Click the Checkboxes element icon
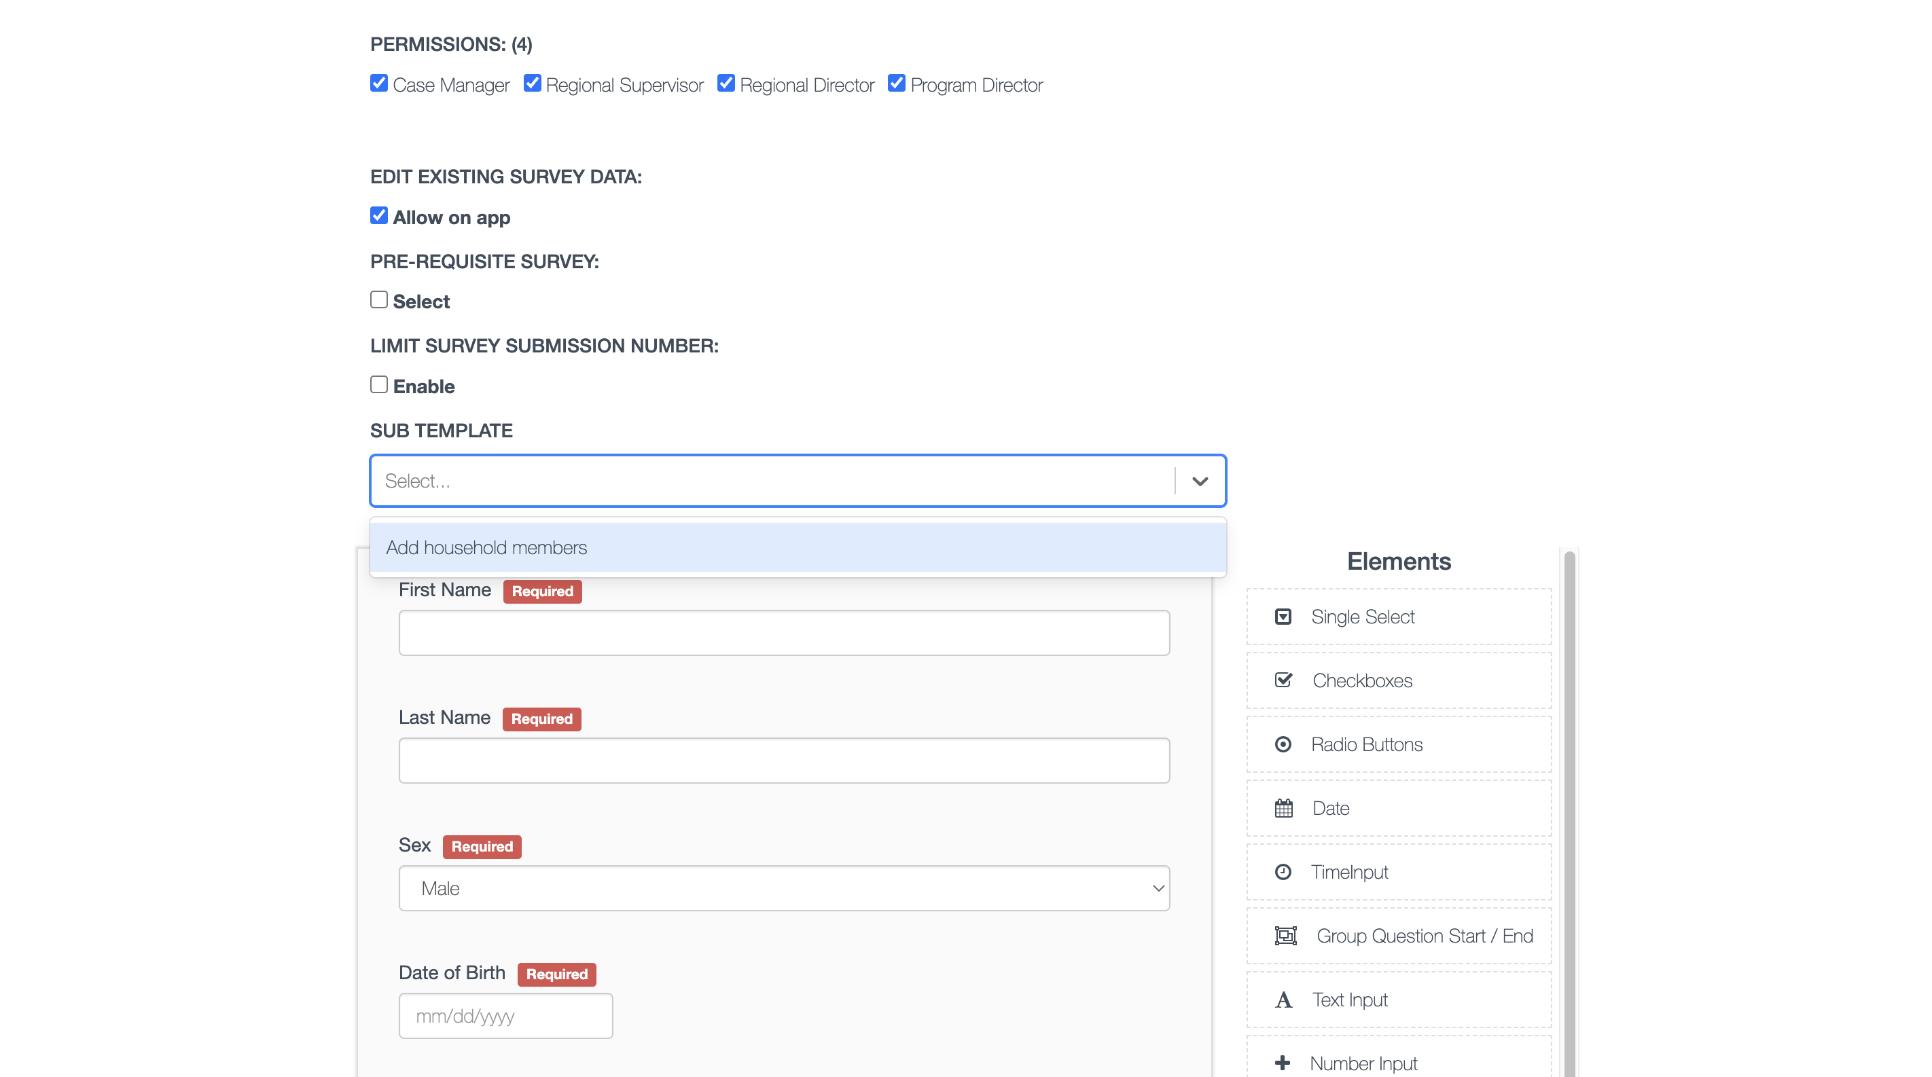The width and height of the screenshot is (1932, 1077). coord(1283,680)
